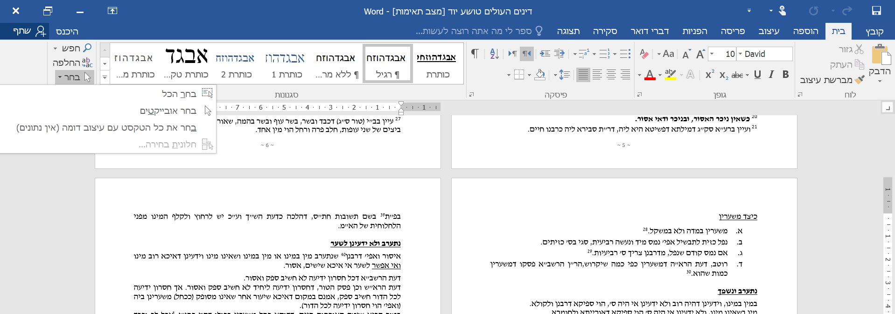Click the Grow Font (large A) icon
Viewport: 895px width, 314px height.
pos(700,54)
